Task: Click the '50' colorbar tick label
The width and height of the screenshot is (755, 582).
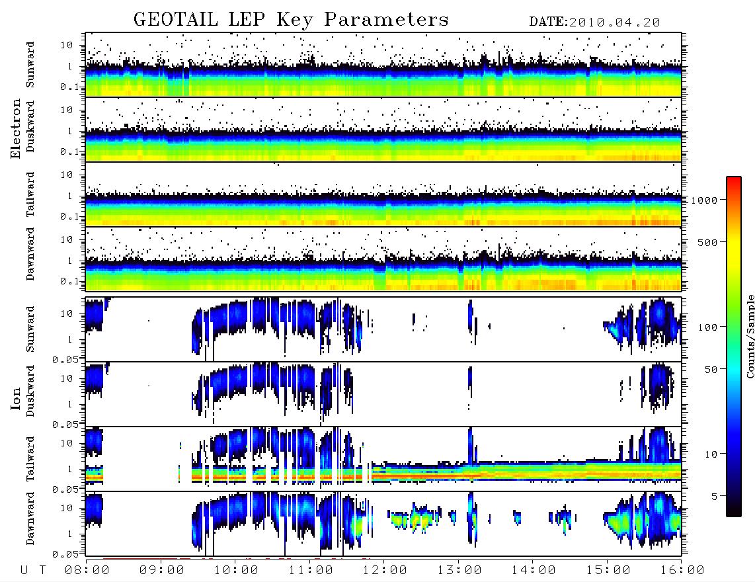Action: (x=711, y=370)
